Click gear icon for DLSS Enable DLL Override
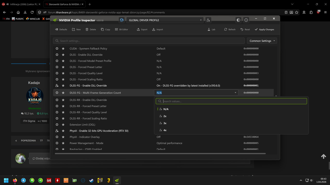Image resolution: width=330 pixels, height=185 pixels. point(57,55)
